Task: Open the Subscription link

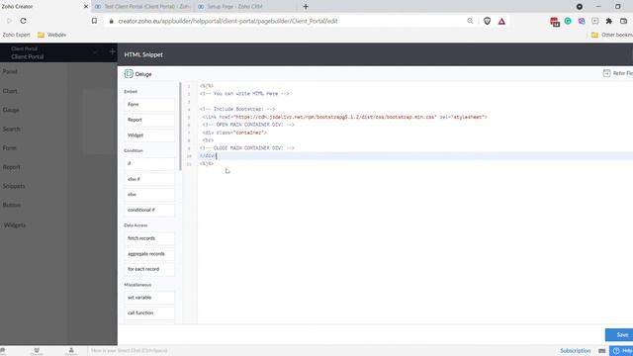Action: pos(575,351)
